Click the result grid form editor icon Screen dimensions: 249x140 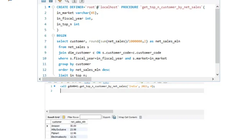64,117
